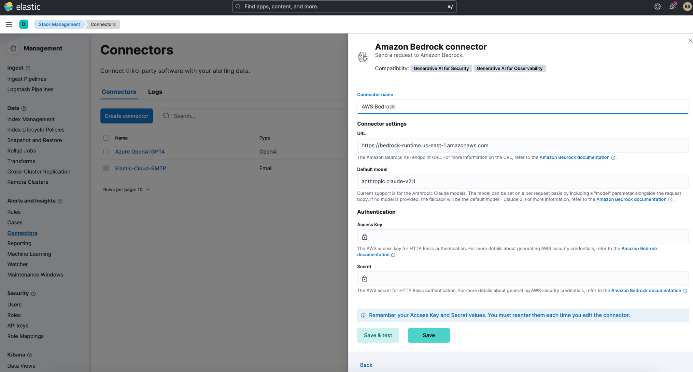Click the Save & test button
The image size is (693, 372).
point(378,335)
